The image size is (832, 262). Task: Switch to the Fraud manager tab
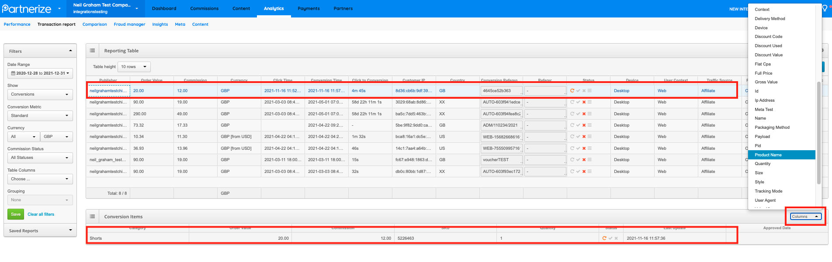[129, 24]
